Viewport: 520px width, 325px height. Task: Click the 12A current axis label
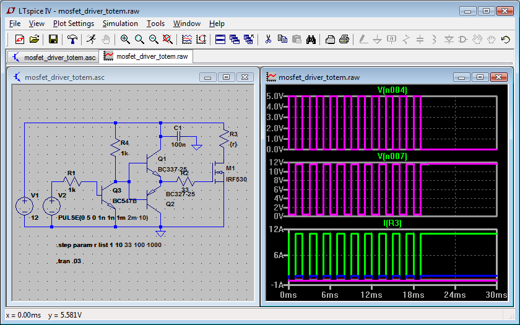coord(276,230)
